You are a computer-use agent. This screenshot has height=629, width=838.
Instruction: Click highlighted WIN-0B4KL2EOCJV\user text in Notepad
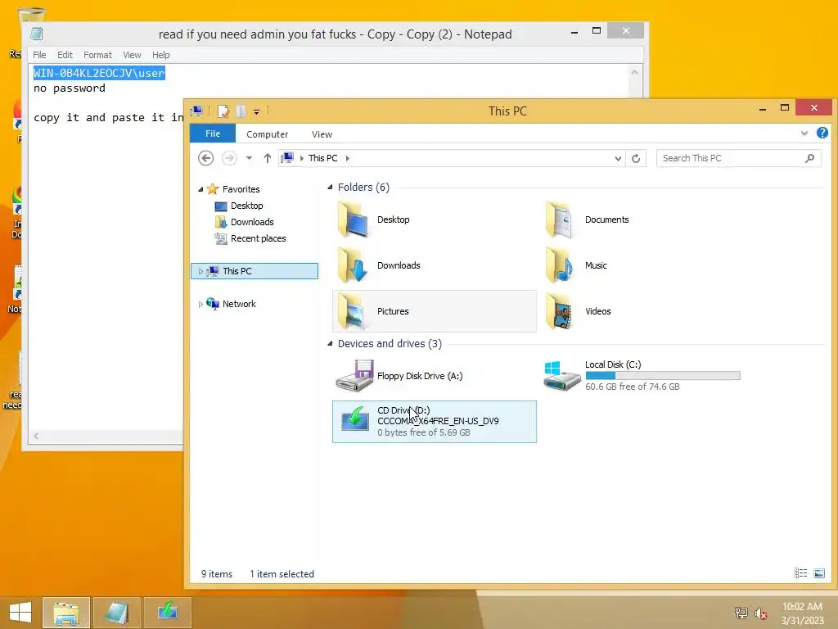coord(99,73)
